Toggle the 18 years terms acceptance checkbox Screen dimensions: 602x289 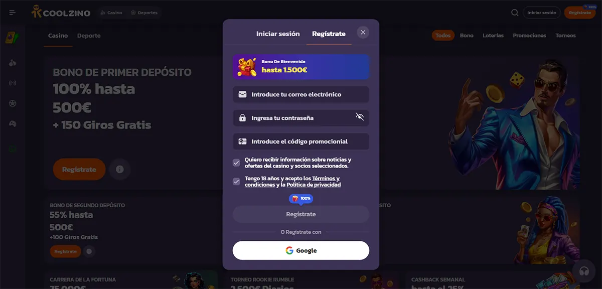[x=236, y=182]
